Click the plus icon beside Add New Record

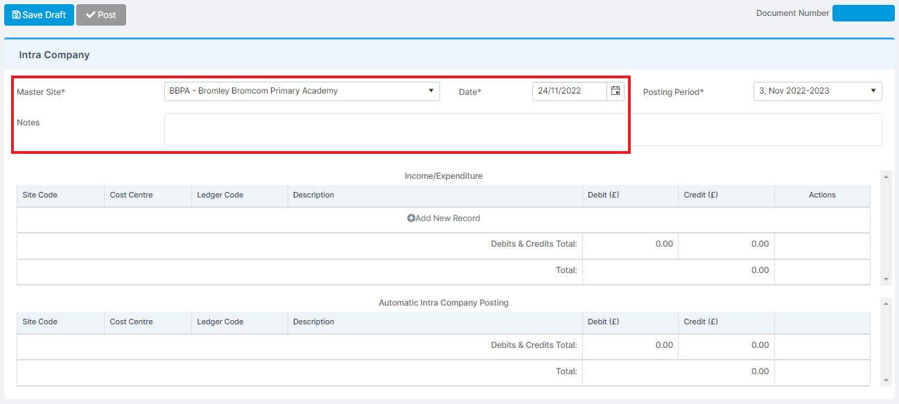point(411,218)
